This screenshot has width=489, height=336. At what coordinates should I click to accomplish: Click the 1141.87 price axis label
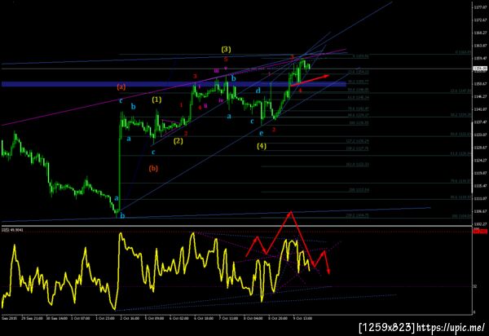(480, 109)
